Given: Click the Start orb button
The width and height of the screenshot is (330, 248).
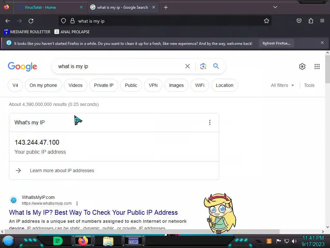Looking at the screenshot, I should pos(8,242).
